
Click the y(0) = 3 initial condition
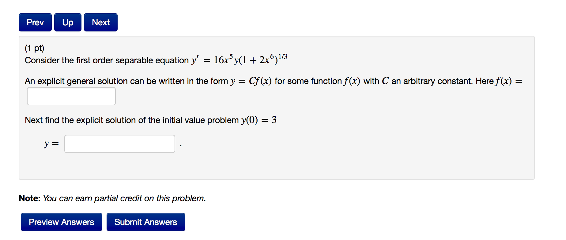pyautogui.click(x=259, y=120)
